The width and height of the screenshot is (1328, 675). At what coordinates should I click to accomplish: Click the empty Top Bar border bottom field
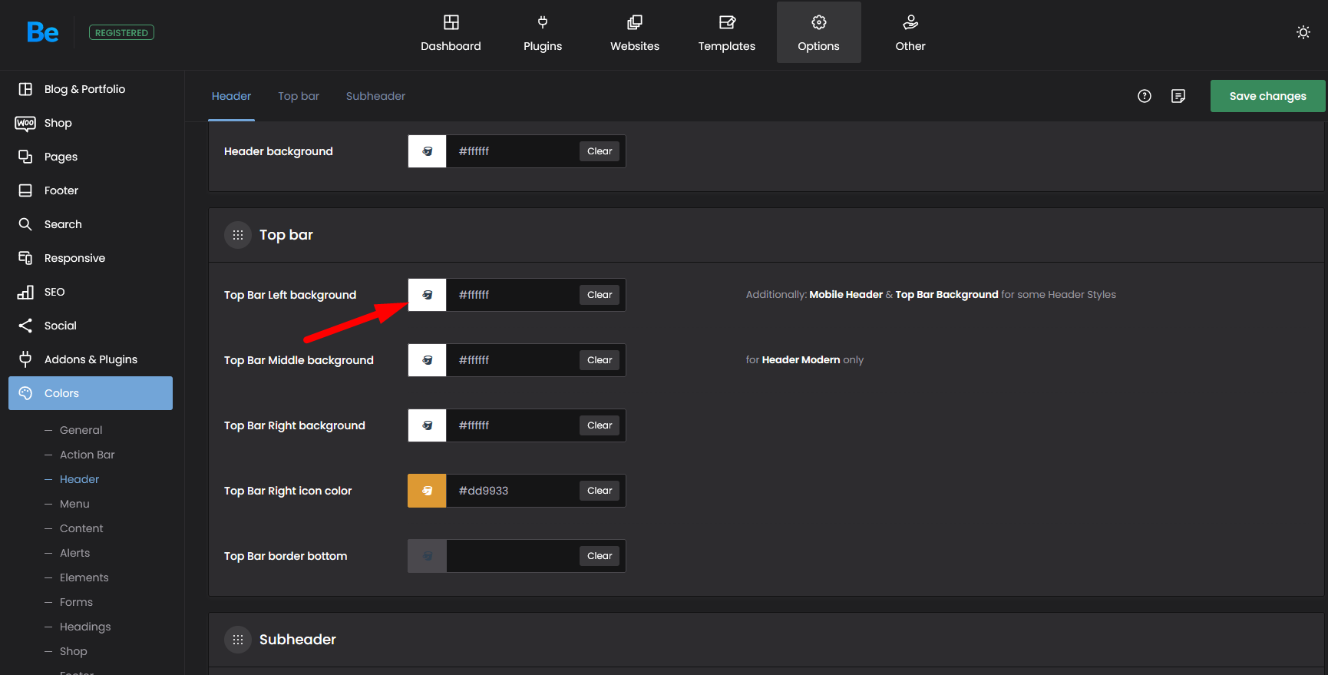coord(512,556)
